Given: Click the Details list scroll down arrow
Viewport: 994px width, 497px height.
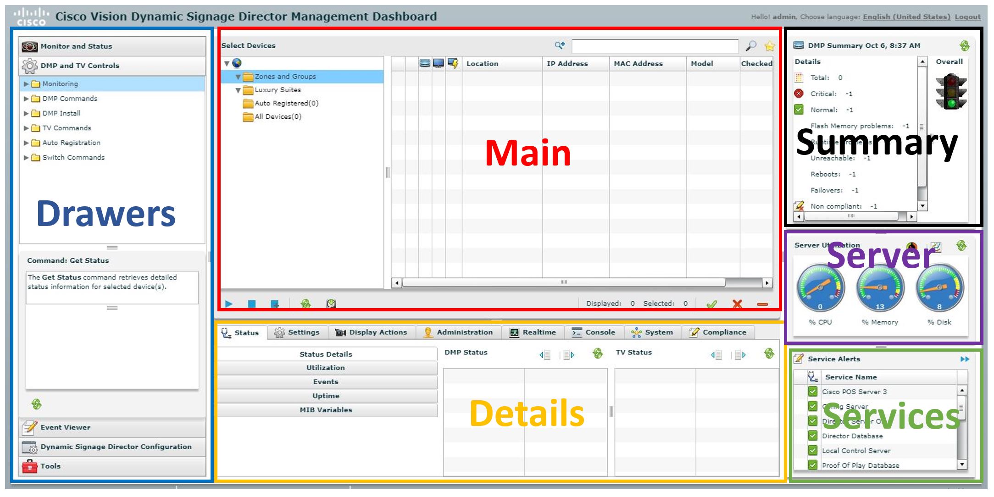Looking at the screenshot, I should point(922,206).
